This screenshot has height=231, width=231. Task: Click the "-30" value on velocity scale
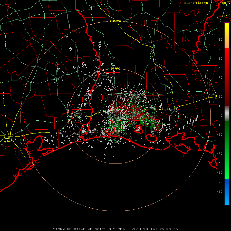pyautogui.click(x=219, y=144)
